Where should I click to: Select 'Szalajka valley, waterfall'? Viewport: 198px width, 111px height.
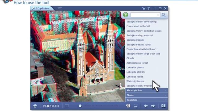(140, 35)
